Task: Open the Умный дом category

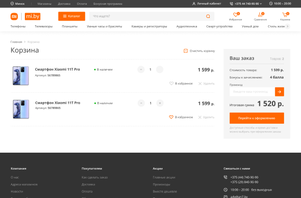Action: click(x=250, y=26)
